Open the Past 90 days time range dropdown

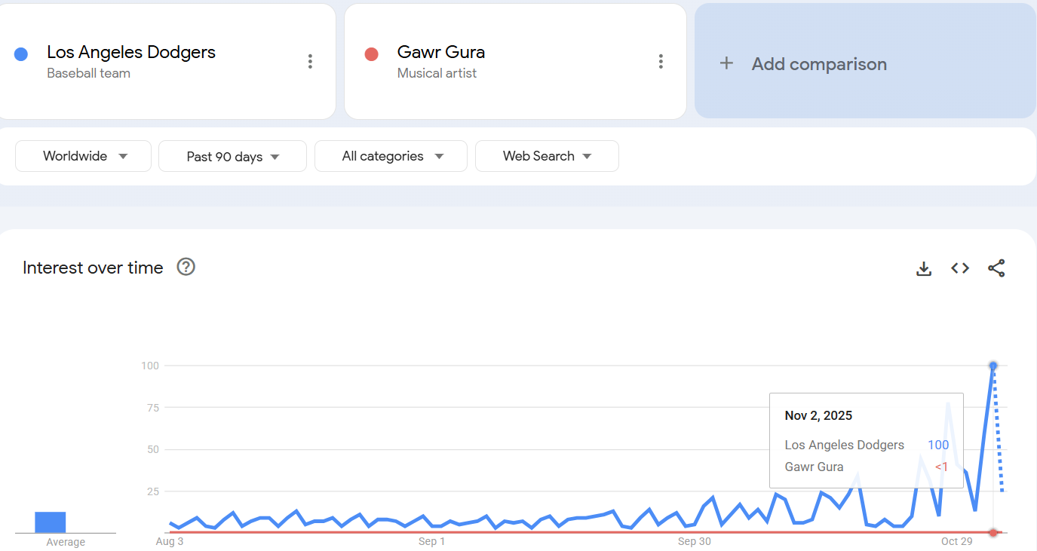[x=232, y=156]
